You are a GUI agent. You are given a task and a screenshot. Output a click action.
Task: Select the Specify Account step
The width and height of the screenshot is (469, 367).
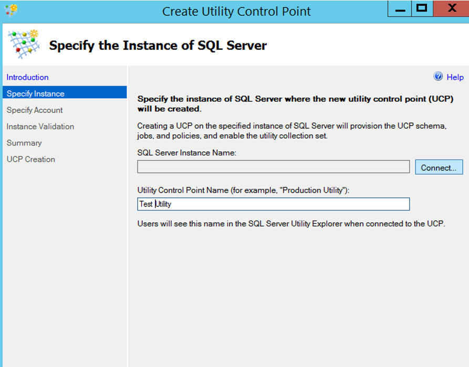pyautogui.click(x=35, y=110)
